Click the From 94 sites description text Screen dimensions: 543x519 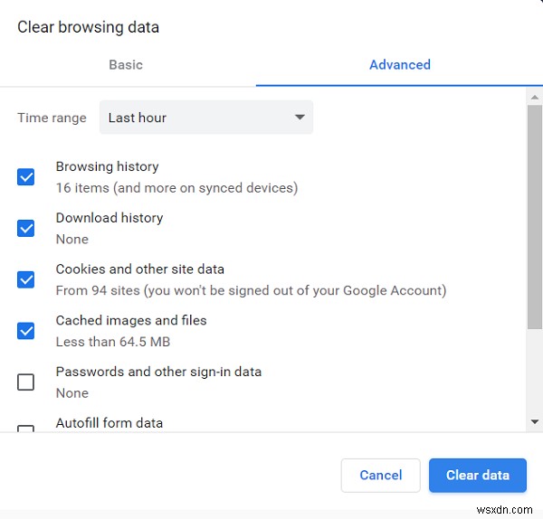[x=251, y=290]
